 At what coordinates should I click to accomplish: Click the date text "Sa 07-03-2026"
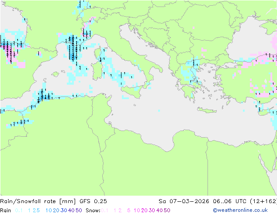(x=184, y=201)
